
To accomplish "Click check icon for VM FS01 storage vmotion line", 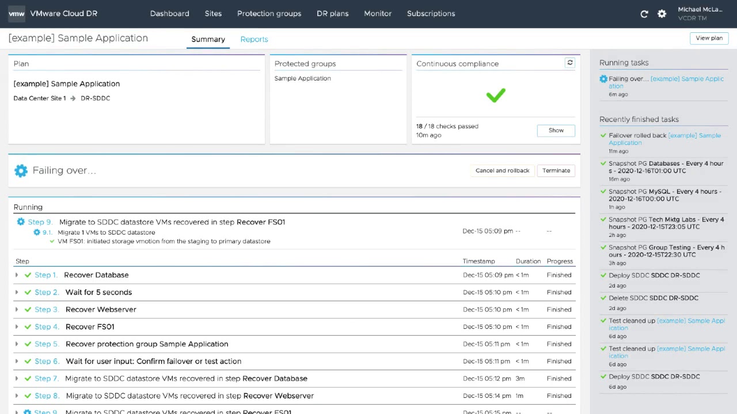I will [52, 241].
